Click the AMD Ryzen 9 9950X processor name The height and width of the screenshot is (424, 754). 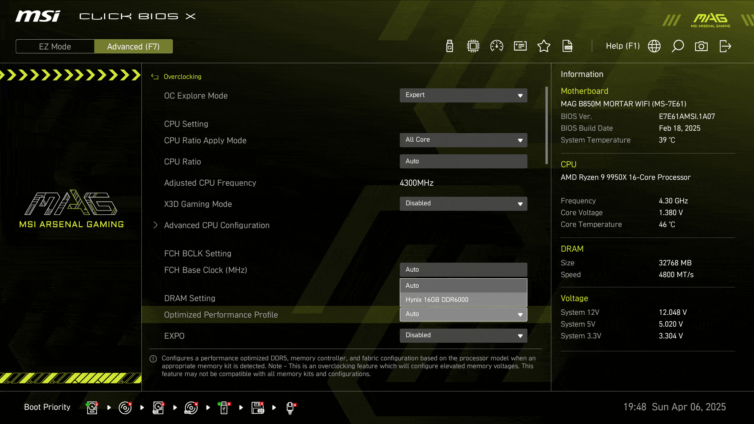tap(625, 177)
